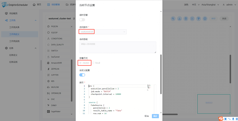The height and width of the screenshot is (121, 238).
Task: Select the local deployment radio
Action: click(96, 63)
